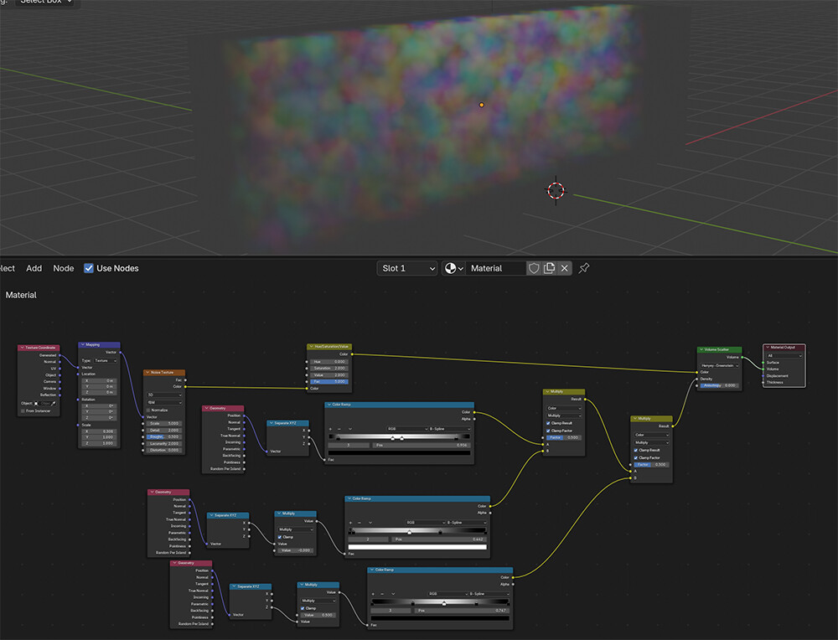Open the 3D dimensions dropdown in Noise Texture

[164, 395]
